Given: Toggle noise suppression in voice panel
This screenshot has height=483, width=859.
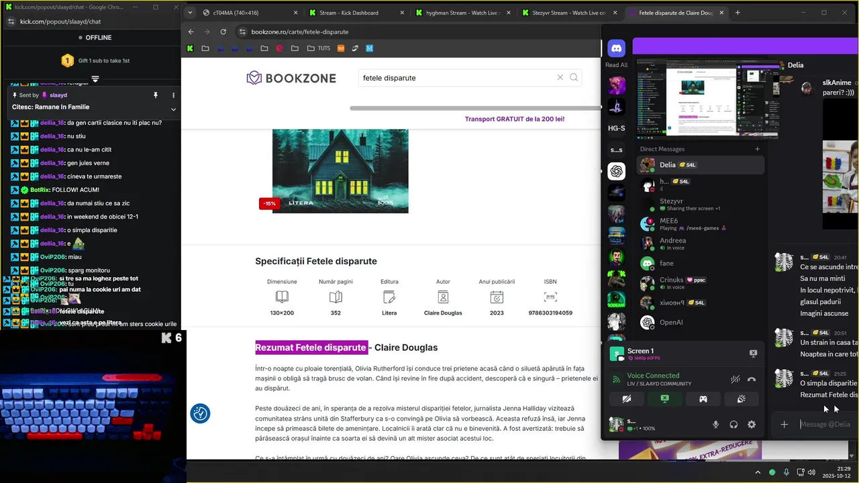Looking at the screenshot, I should (736, 379).
